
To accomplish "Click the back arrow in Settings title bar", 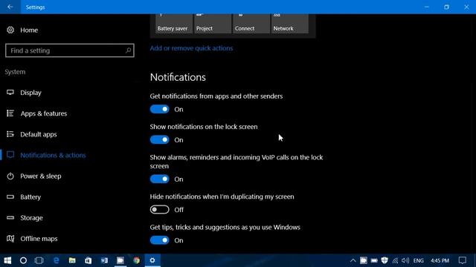I will pos(10,7).
